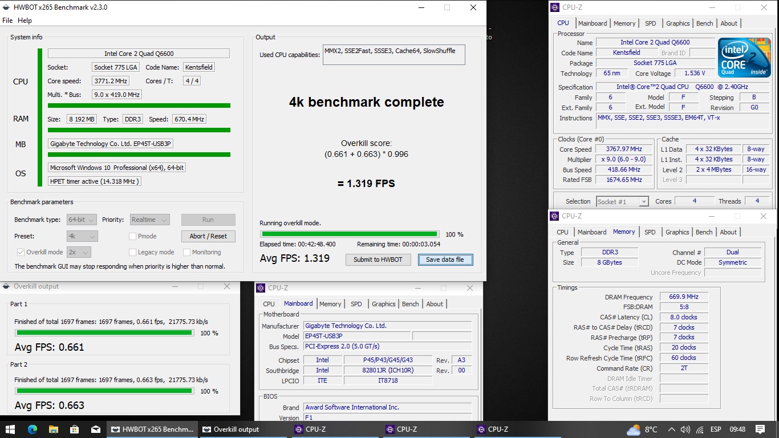Image resolution: width=779 pixels, height=438 pixels.
Task: Open the Windows Start menu
Action: (10, 429)
